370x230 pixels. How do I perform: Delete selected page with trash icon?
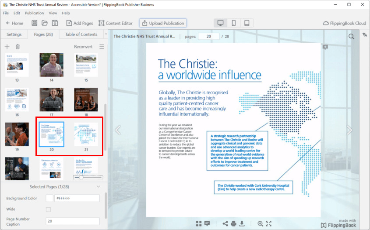pyautogui.click(x=18, y=47)
